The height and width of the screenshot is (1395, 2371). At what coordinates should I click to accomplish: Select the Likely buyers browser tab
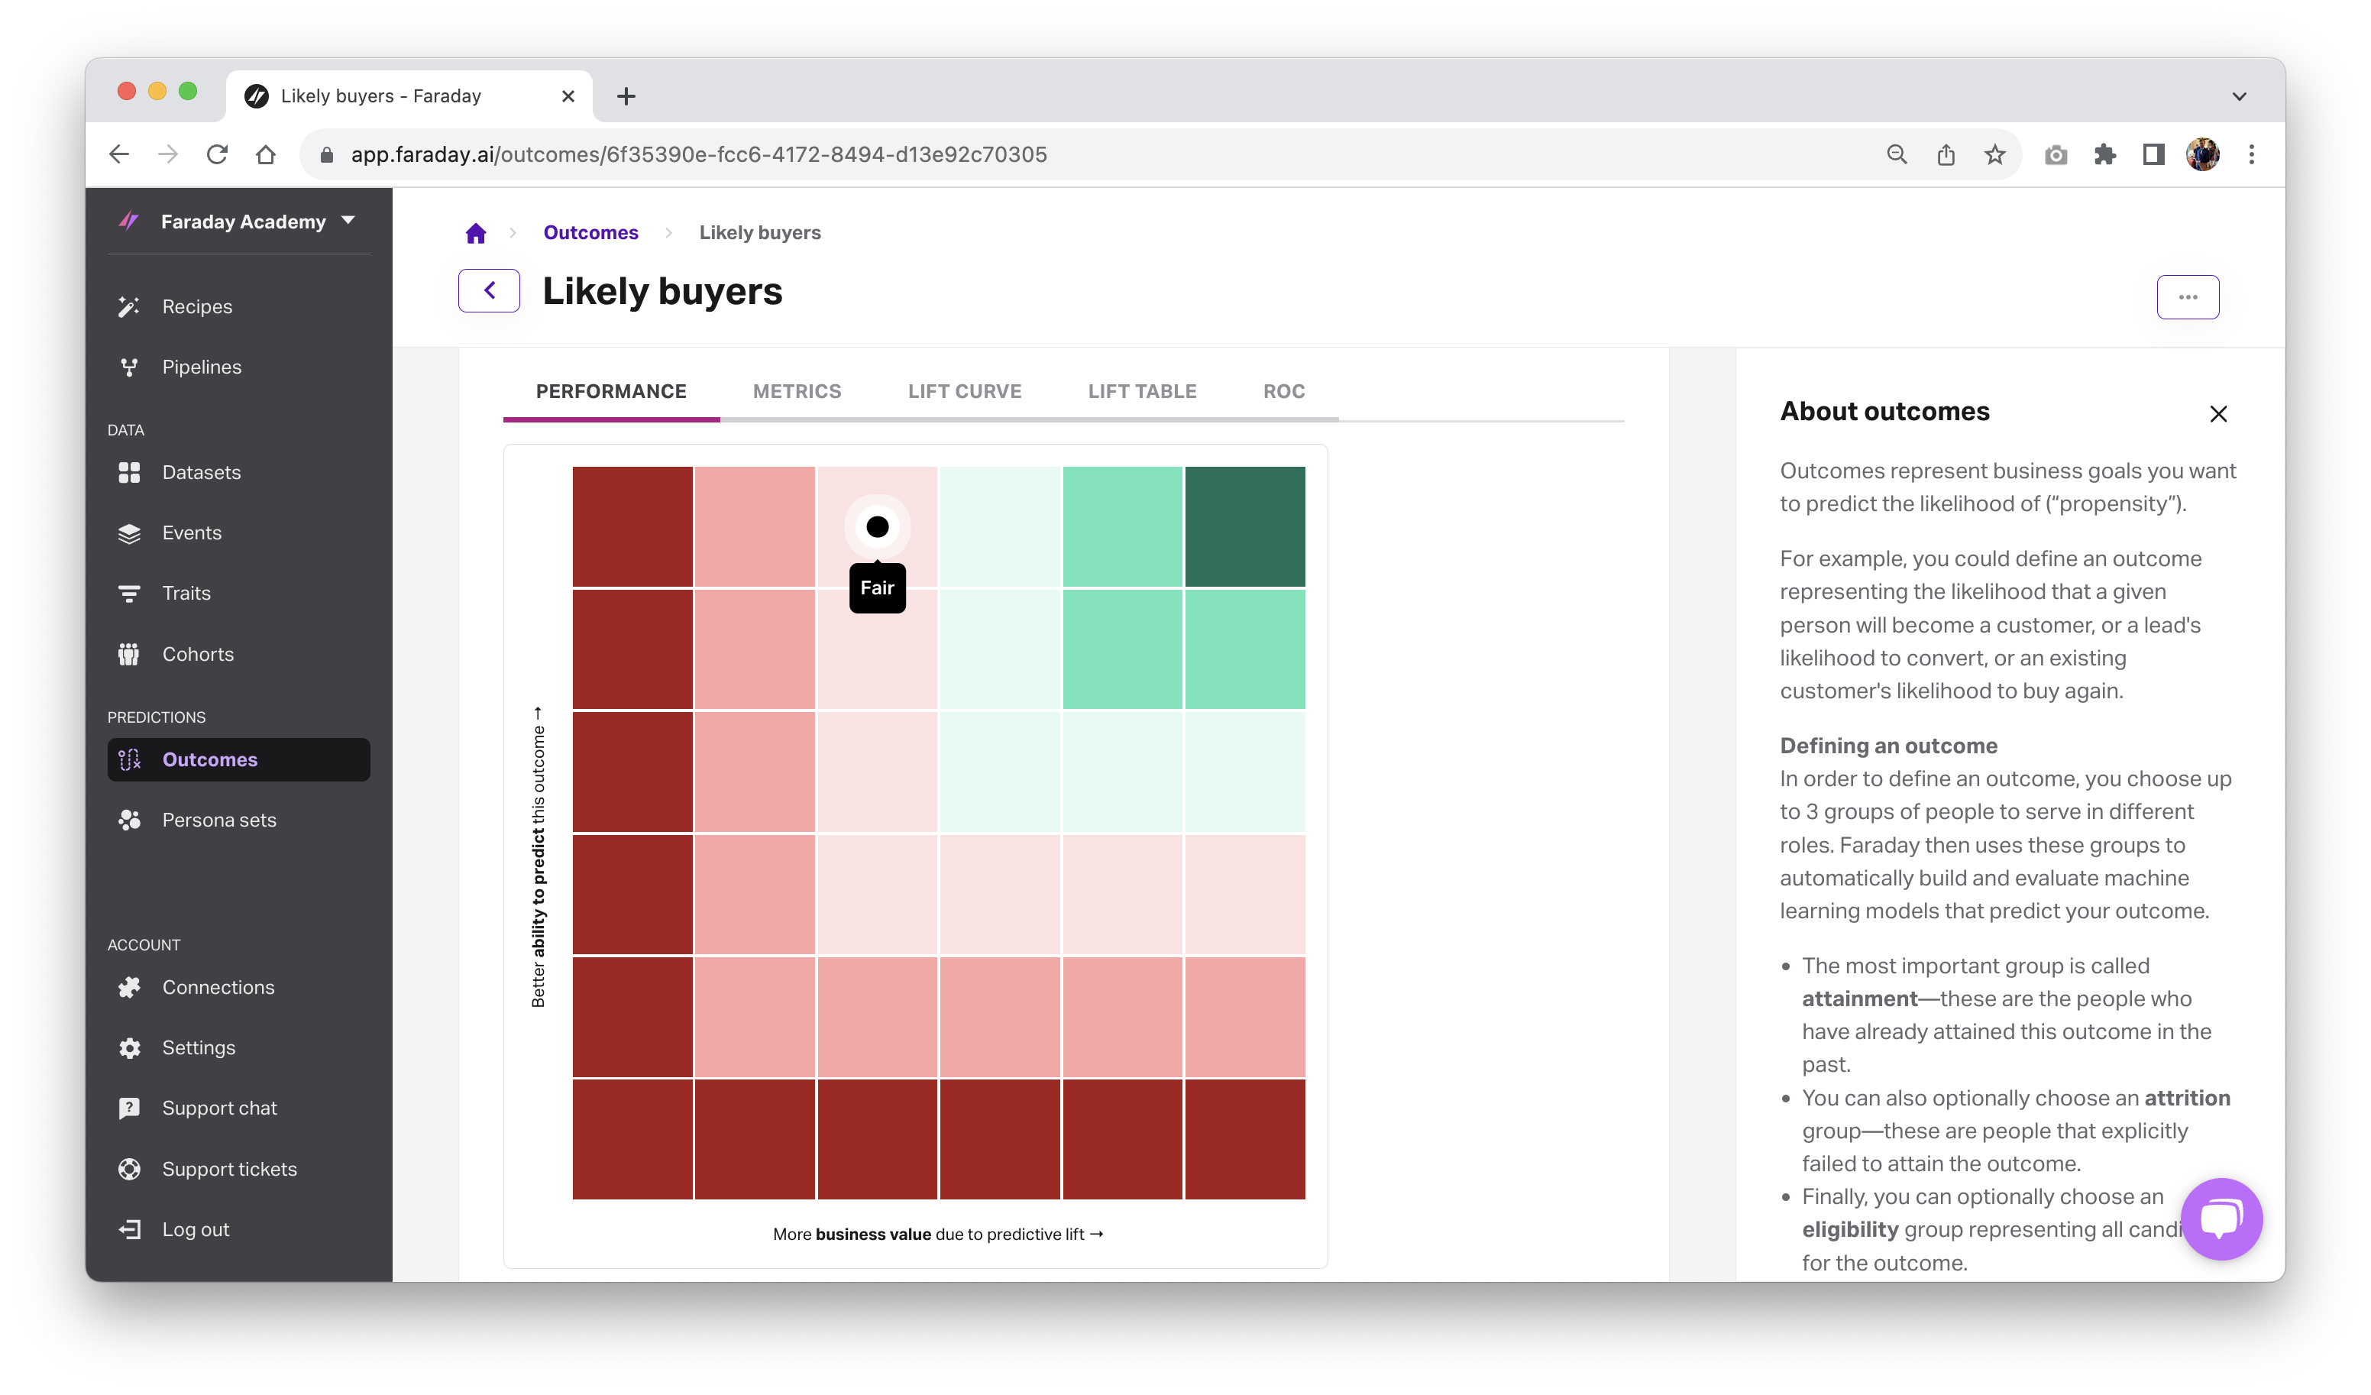coord(409,96)
